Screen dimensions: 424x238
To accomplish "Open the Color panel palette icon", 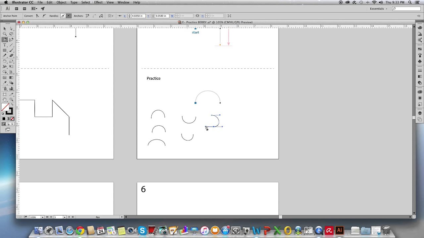I will click(x=420, y=27).
